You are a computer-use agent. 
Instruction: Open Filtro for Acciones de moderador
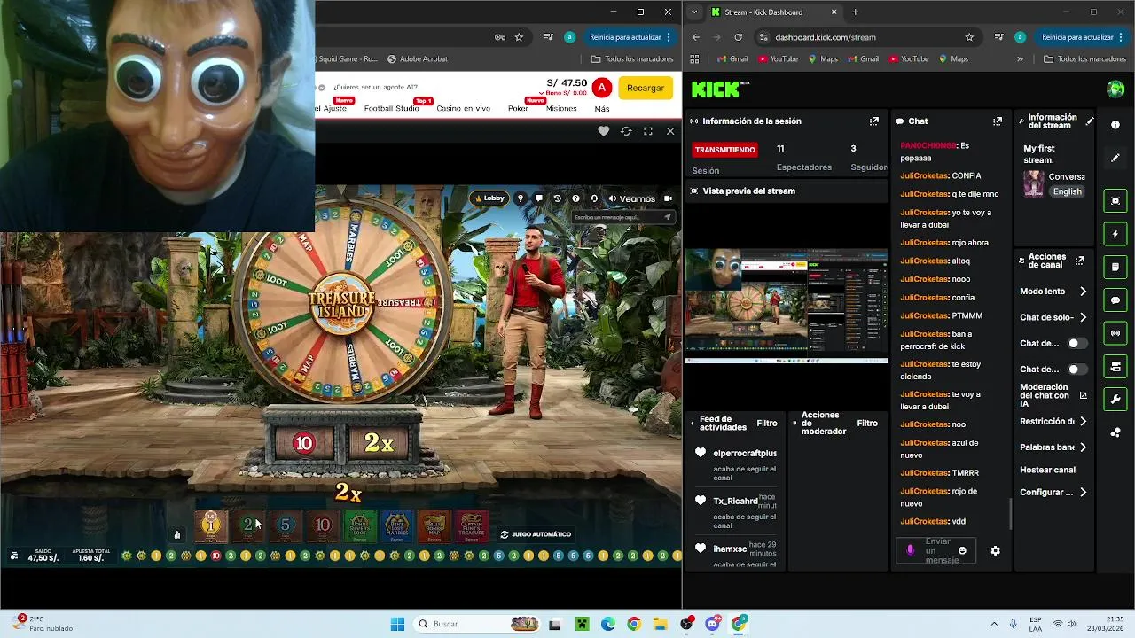[867, 424]
